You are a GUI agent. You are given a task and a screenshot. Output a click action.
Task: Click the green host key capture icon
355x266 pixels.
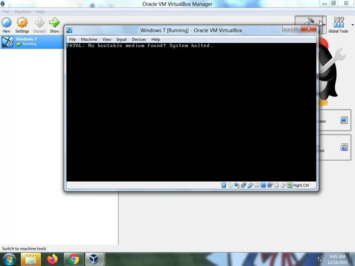tap(289, 185)
